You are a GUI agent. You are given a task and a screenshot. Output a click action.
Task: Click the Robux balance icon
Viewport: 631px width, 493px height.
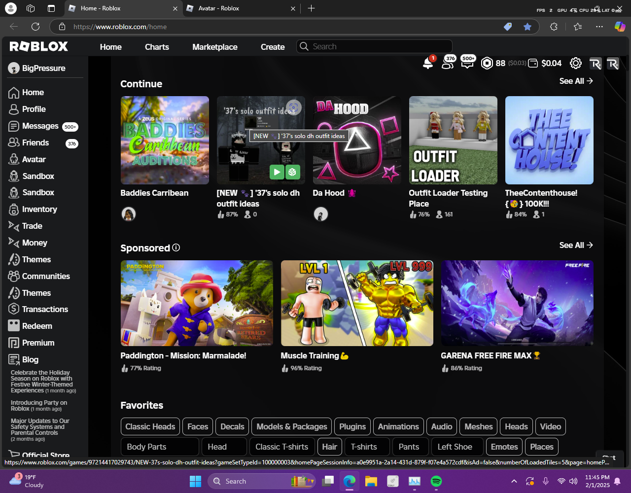click(487, 63)
